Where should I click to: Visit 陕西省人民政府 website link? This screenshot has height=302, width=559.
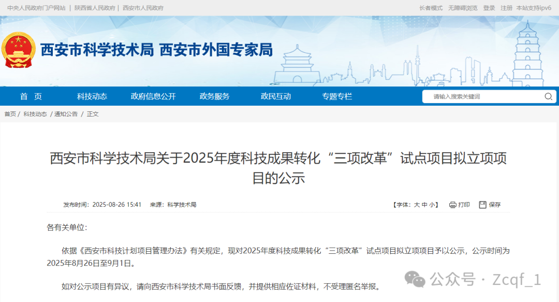95,8
